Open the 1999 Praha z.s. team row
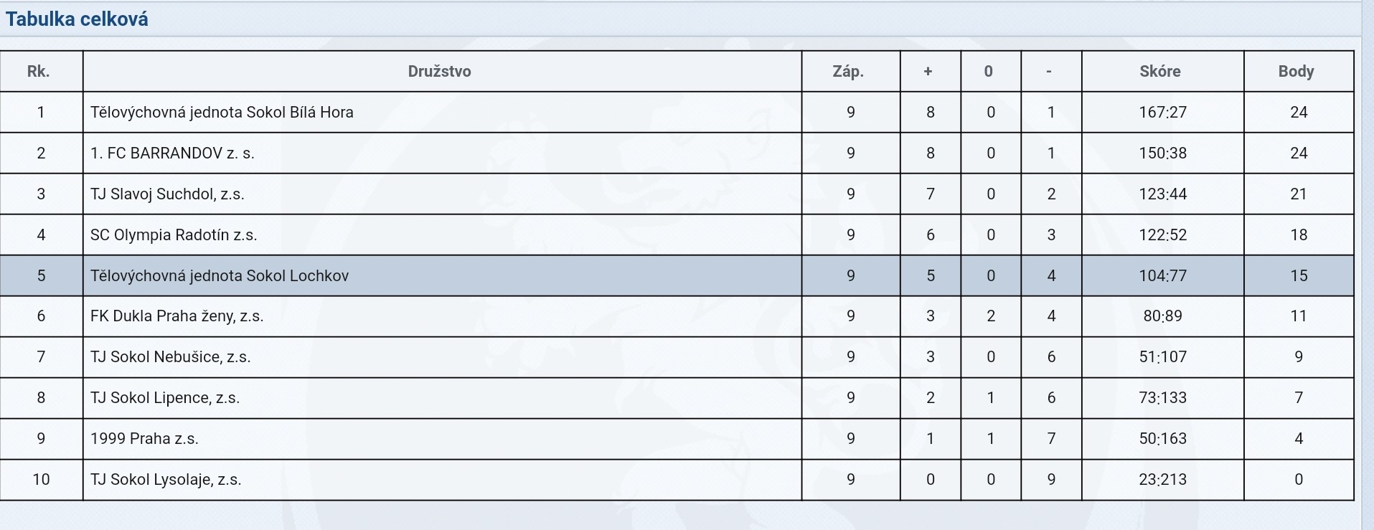This screenshot has width=1374, height=530. [677, 439]
